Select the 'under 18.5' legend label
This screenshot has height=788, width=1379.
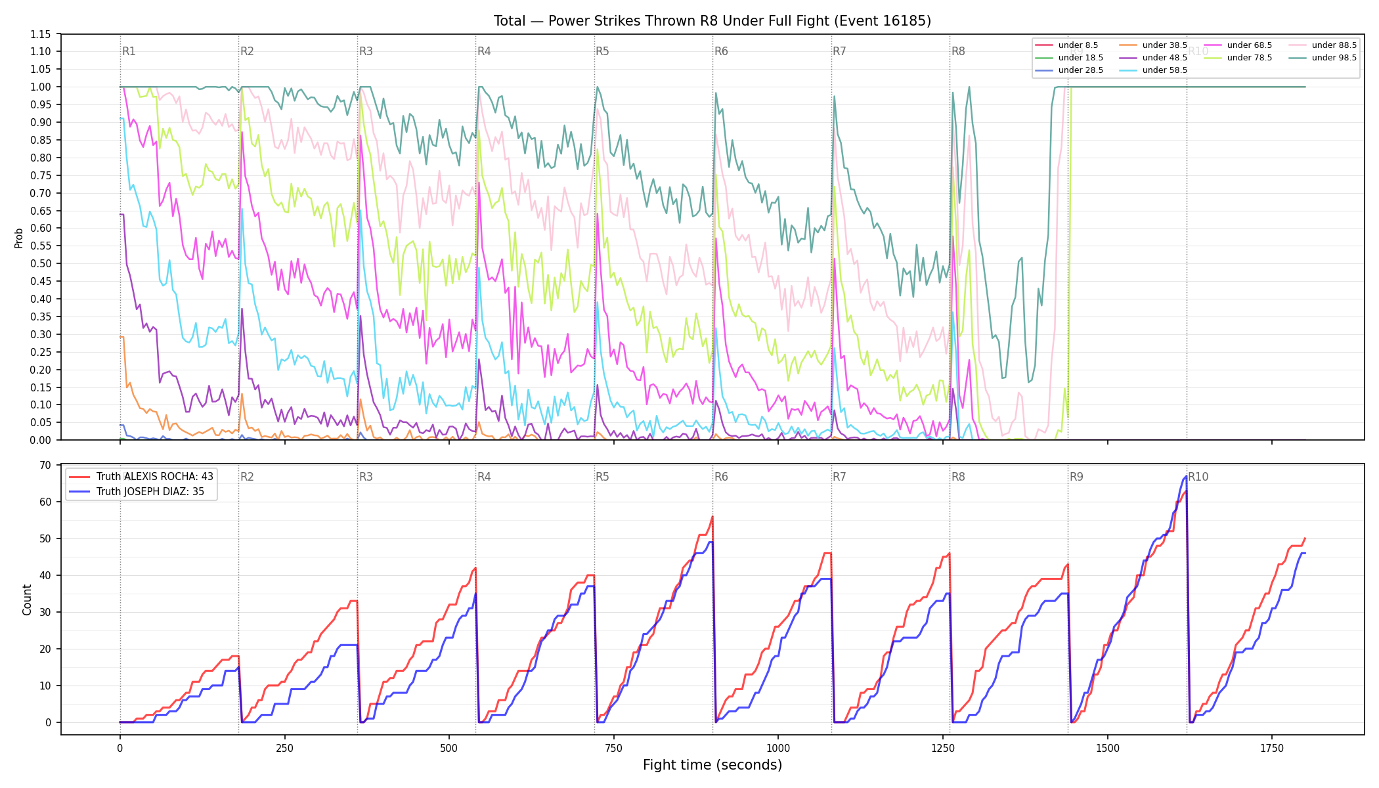click(1080, 58)
